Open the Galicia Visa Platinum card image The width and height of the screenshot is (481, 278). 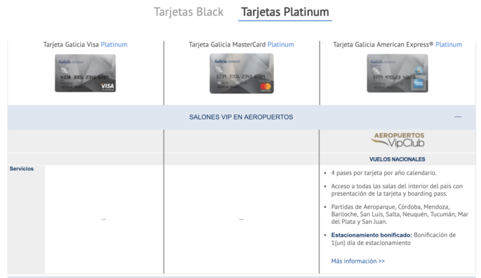click(85, 73)
